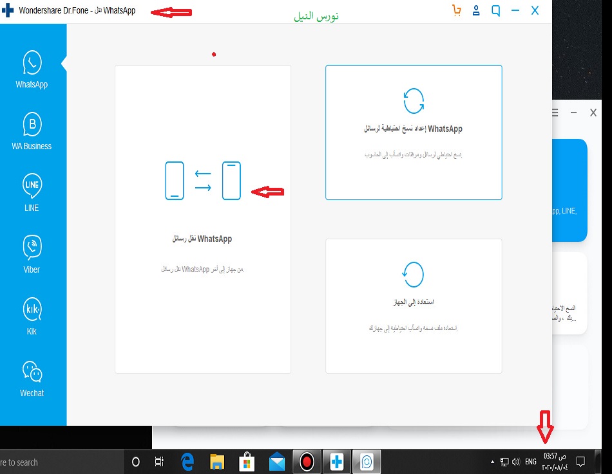
Task: Click the circular backup sync icon
Action: click(413, 101)
